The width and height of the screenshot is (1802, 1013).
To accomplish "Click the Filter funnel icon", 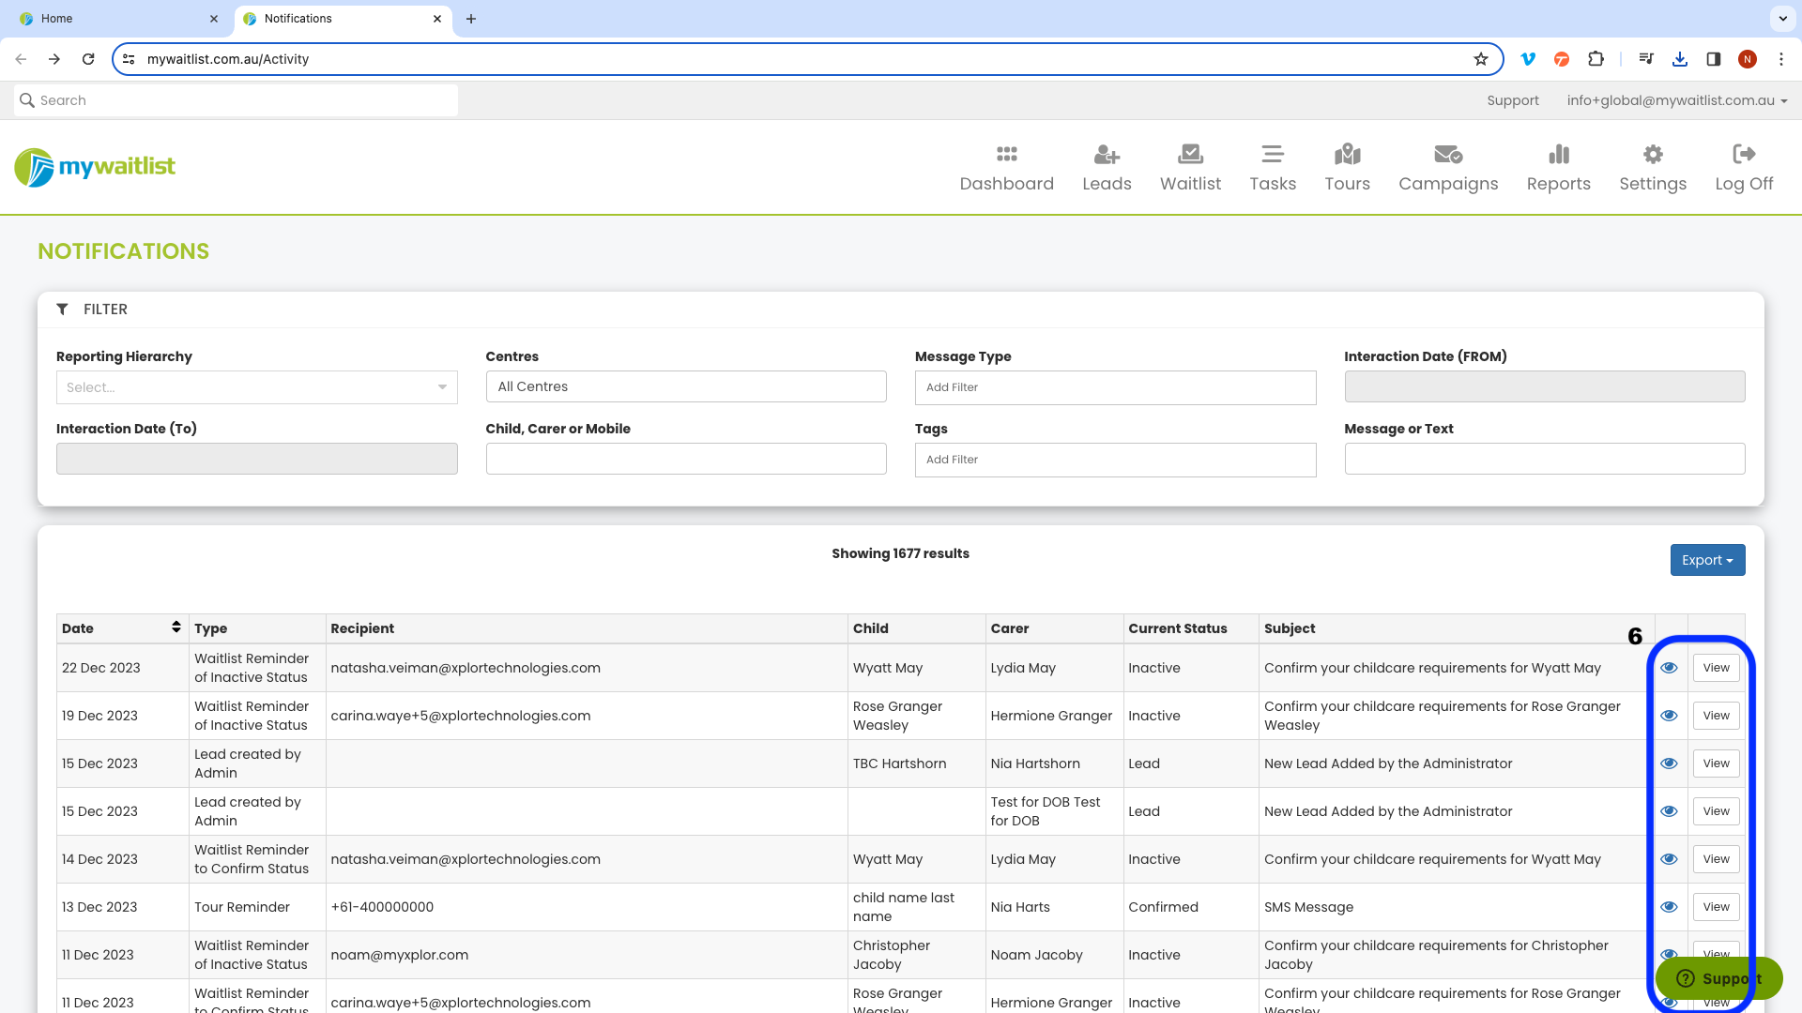I will [62, 310].
